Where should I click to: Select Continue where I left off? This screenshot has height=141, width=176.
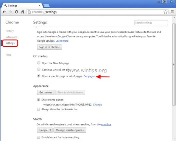click(39, 69)
